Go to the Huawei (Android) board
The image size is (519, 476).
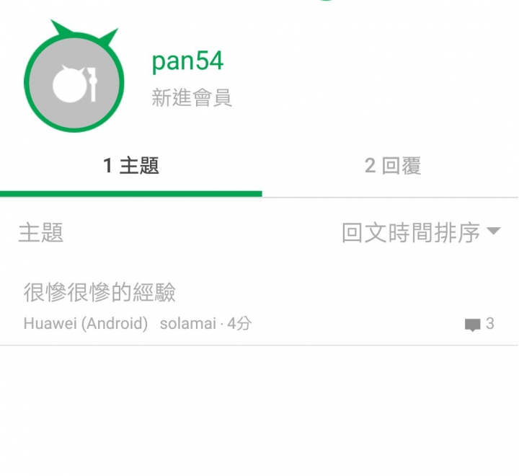tap(86, 323)
